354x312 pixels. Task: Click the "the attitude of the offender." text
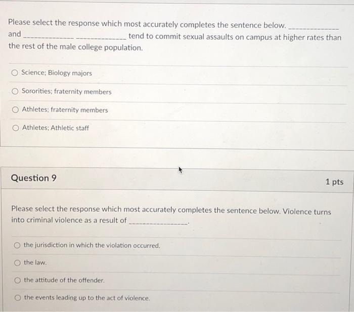(x=64, y=280)
